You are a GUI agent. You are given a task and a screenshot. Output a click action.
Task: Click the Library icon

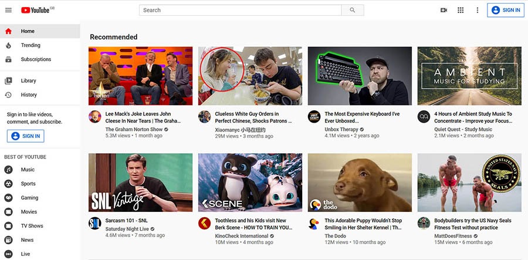click(x=8, y=81)
